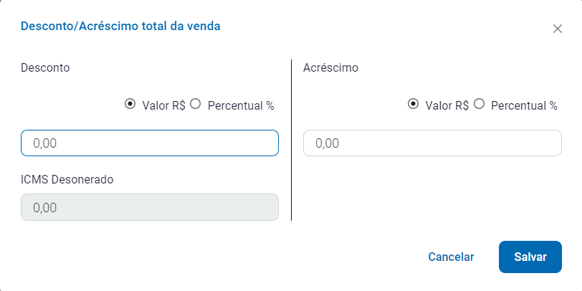Screen dimensions: 582x291
Task: Click "Percentual %" label text in Desconto
Action: 241,105
